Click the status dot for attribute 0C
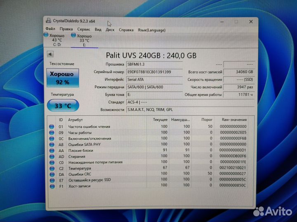 point(52,139)
